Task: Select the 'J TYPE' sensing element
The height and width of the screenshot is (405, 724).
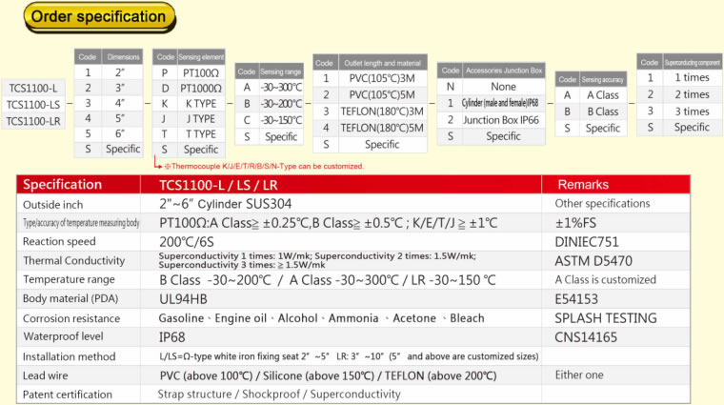Action: coord(201,119)
